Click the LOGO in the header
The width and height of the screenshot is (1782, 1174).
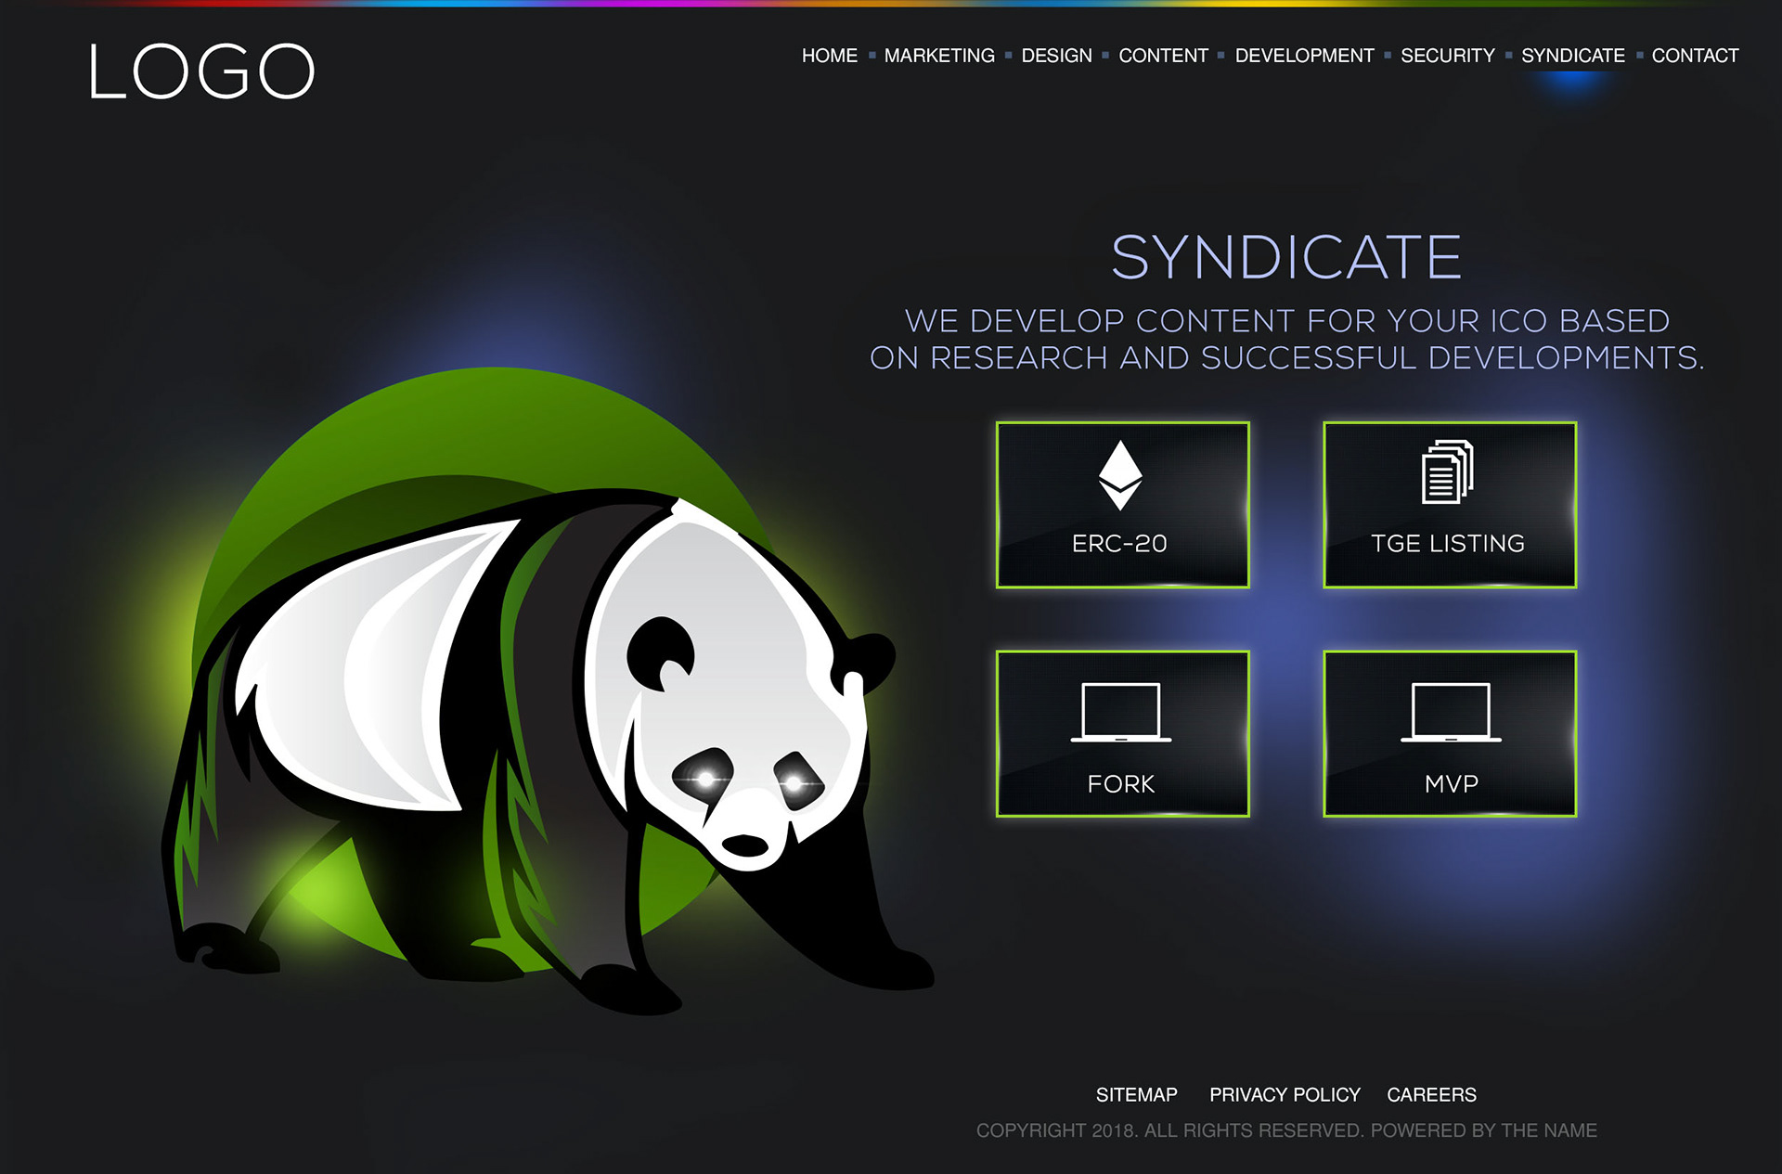click(202, 71)
